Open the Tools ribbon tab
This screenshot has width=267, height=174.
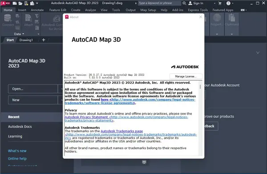(x=116, y=10)
